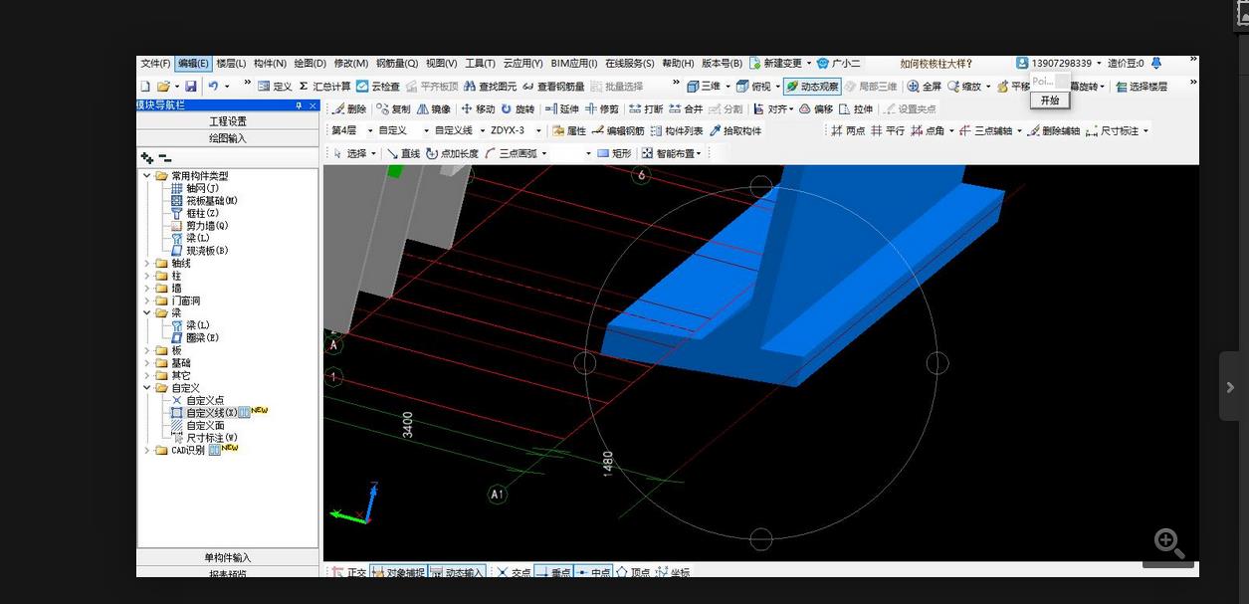Click the 开始 button in popup
The width and height of the screenshot is (1249, 604).
click(1050, 101)
